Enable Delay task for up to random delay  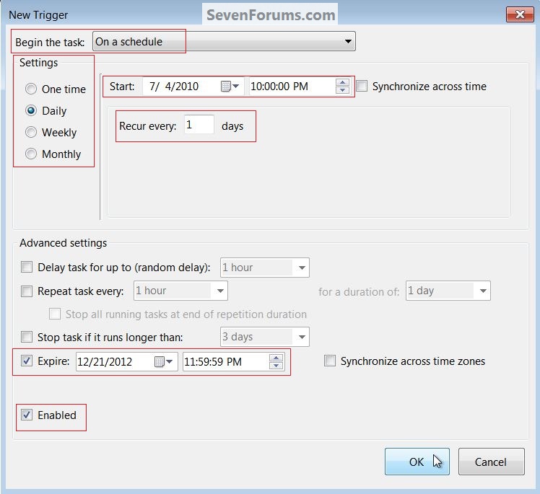coord(27,267)
